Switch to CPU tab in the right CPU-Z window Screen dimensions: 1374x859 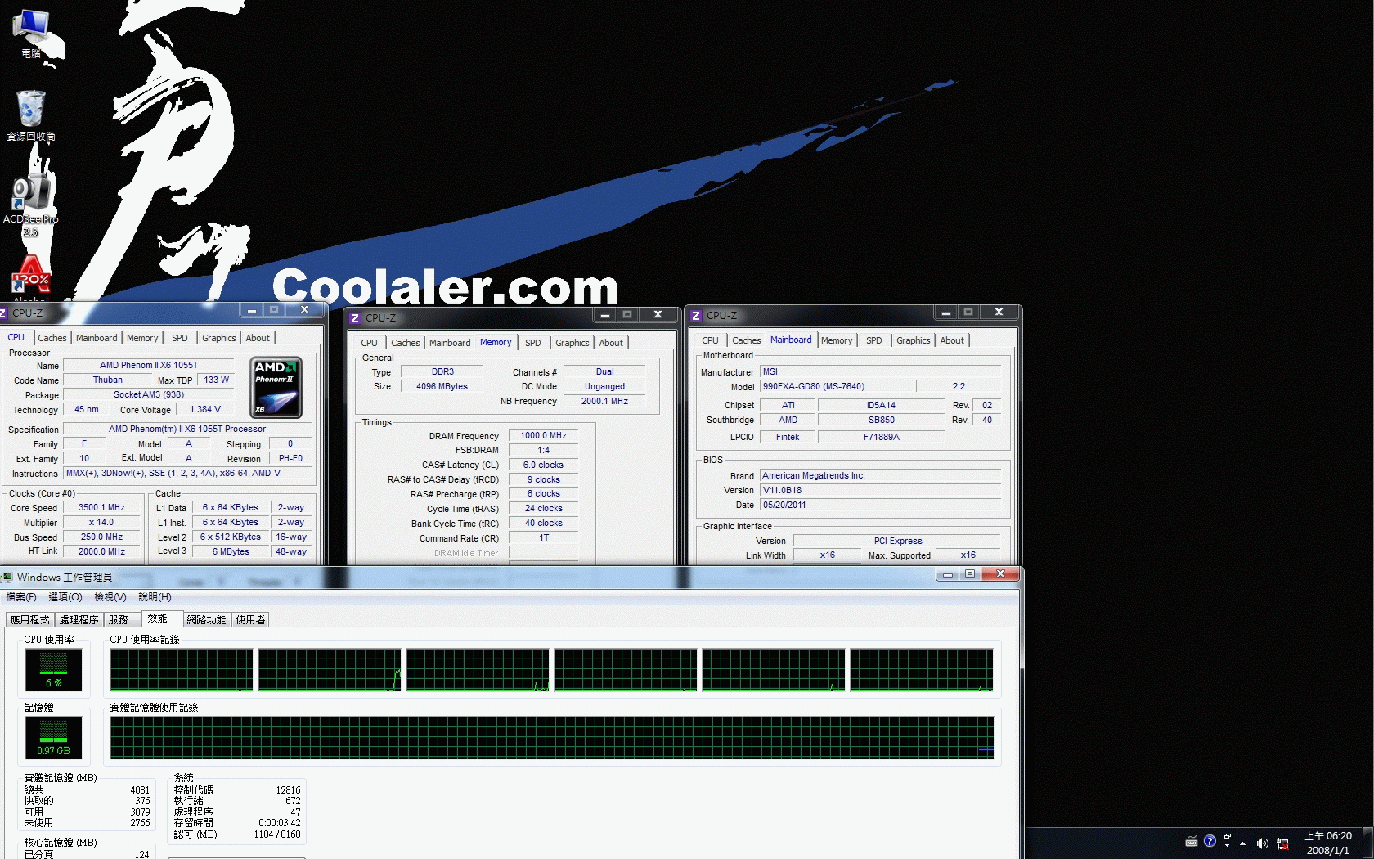pos(711,340)
